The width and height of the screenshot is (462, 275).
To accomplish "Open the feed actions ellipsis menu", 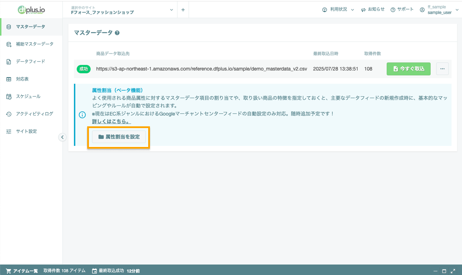I will tap(442, 69).
